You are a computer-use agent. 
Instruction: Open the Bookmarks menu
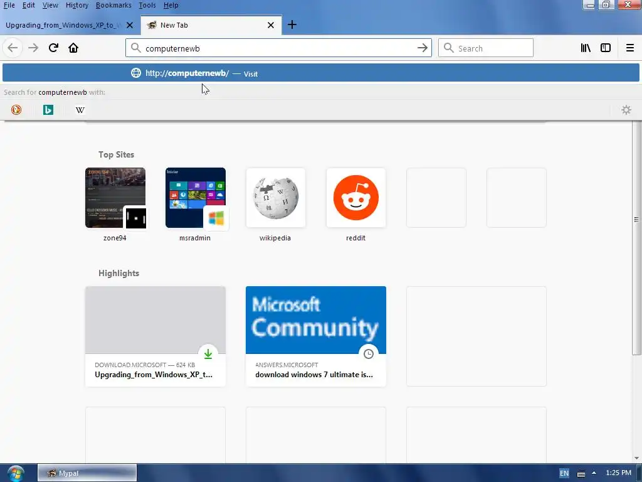click(x=113, y=5)
